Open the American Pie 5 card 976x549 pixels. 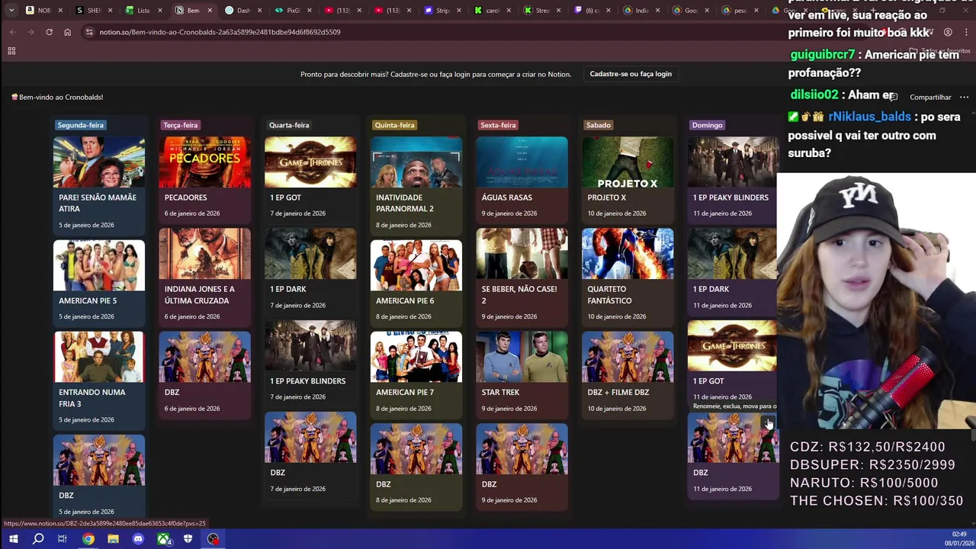pyautogui.click(x=98, y=283)
